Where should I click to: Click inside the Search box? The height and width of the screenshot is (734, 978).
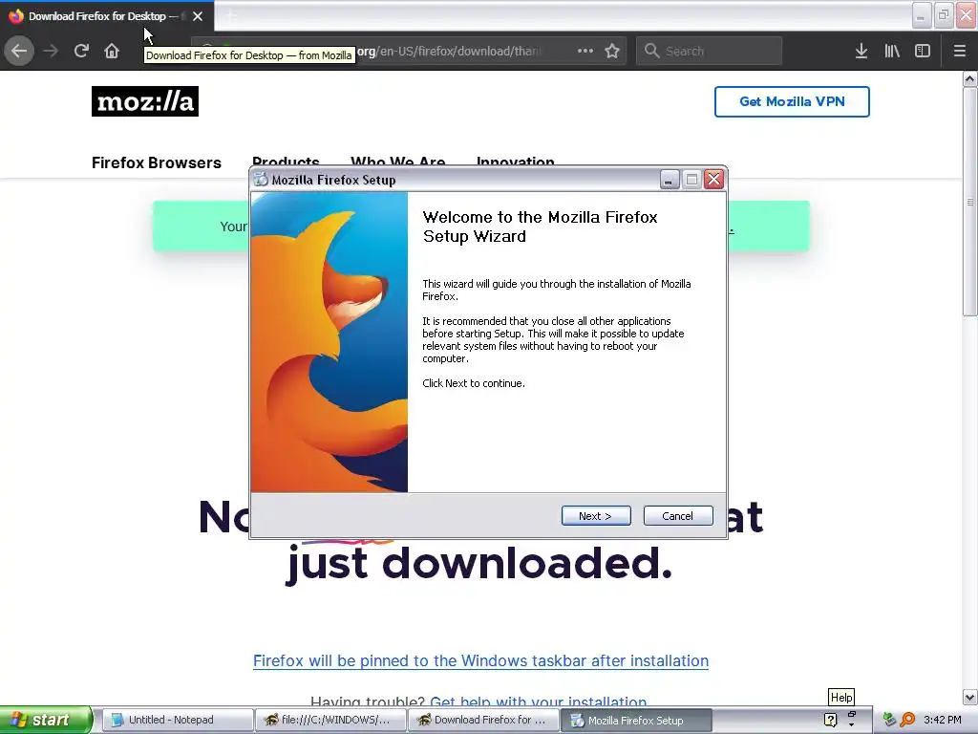point(710,51)
